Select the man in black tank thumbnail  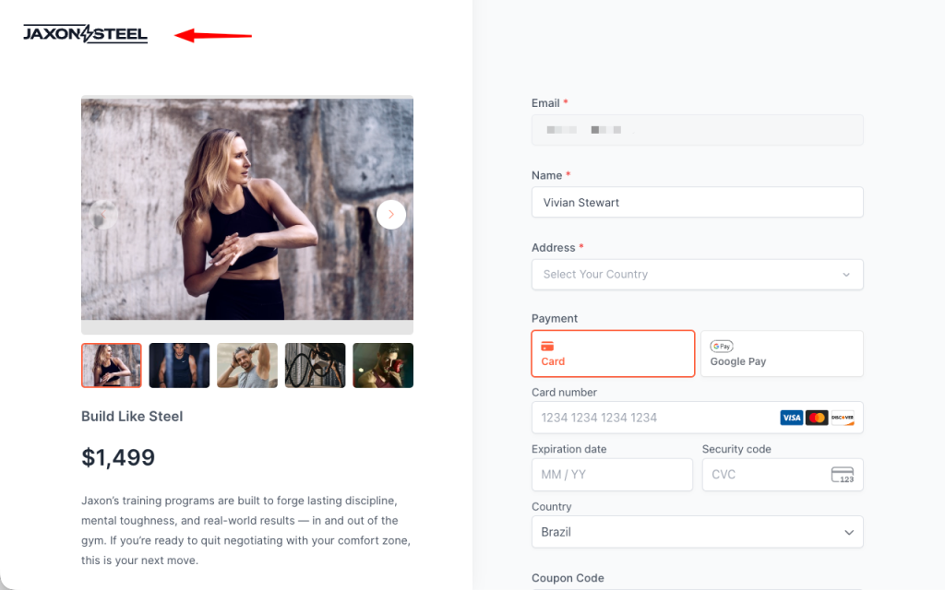[x=179, y=365]
